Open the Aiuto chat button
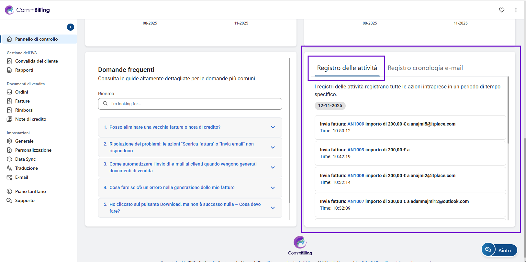The height and width of the screenshot is (262, 526). 499,250
